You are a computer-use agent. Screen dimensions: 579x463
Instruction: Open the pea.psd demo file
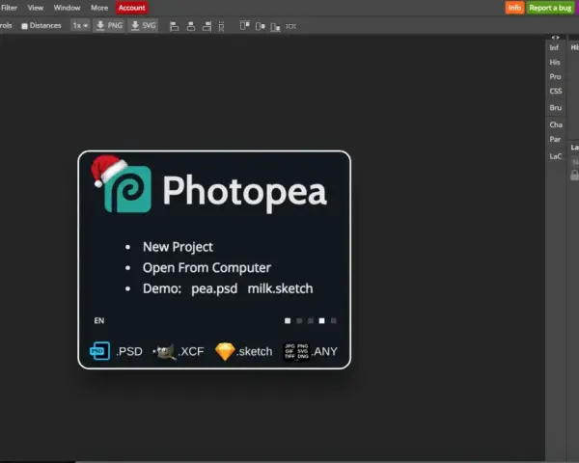click(x=214, y=288)
